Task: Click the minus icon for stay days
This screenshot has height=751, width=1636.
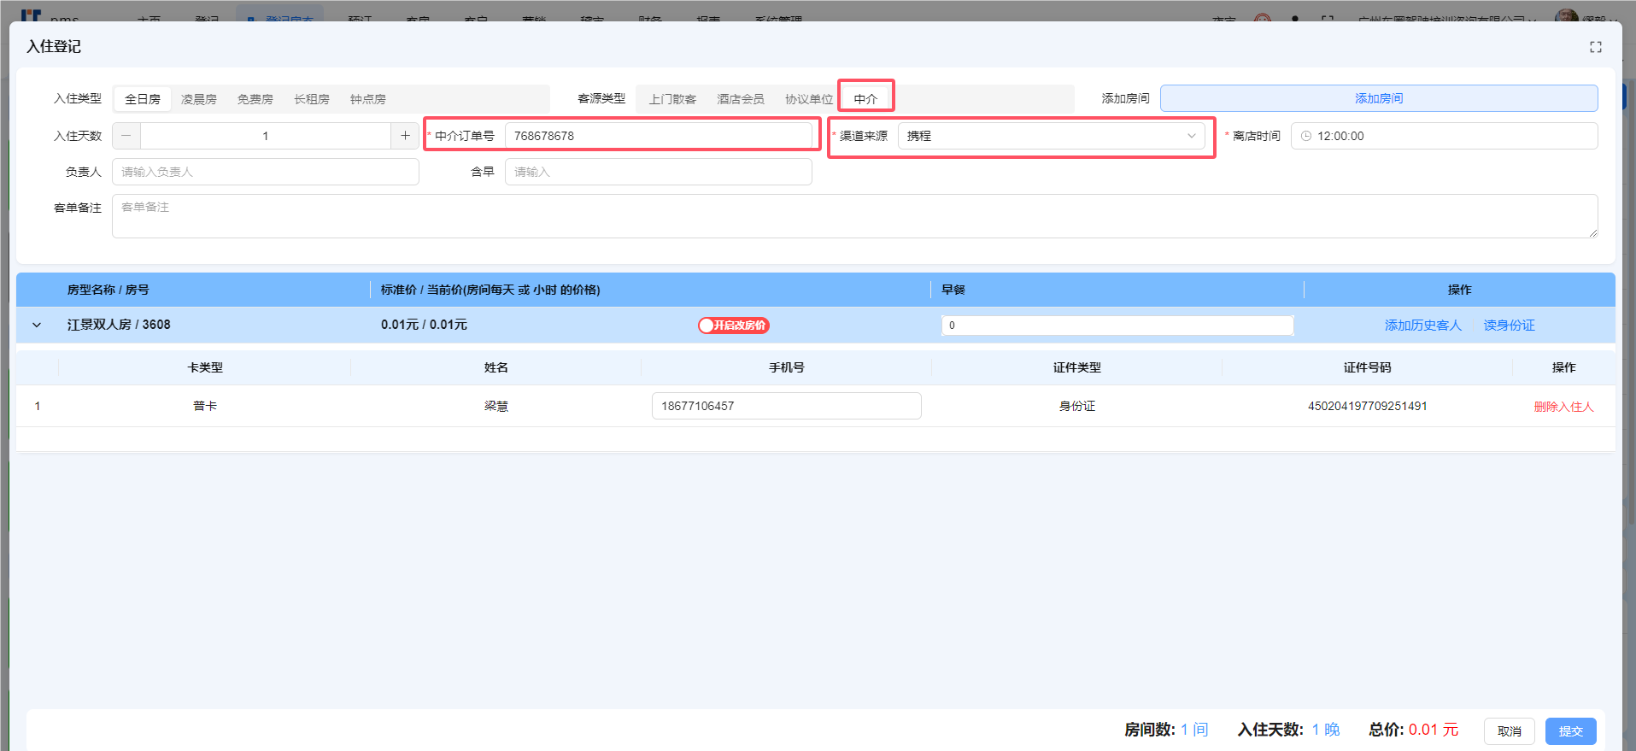Action: coord(126,136)
